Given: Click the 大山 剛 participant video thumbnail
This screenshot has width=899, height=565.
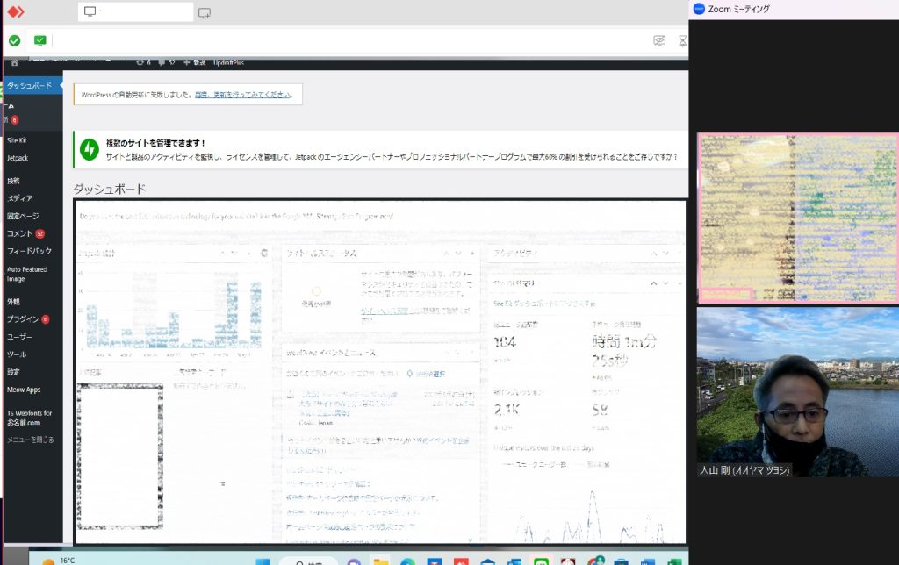Looking at the screenshot, I should 797,391.
